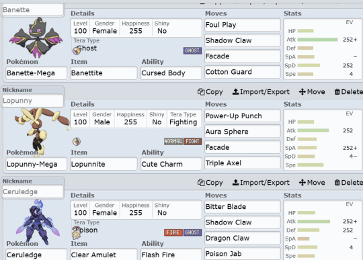Click Banette's Atk EV stat bar

pos(317,40)
